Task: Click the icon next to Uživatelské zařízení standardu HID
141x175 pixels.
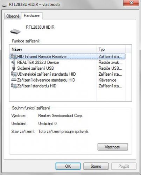Action: pyautogui.click(x=14, y=74)
